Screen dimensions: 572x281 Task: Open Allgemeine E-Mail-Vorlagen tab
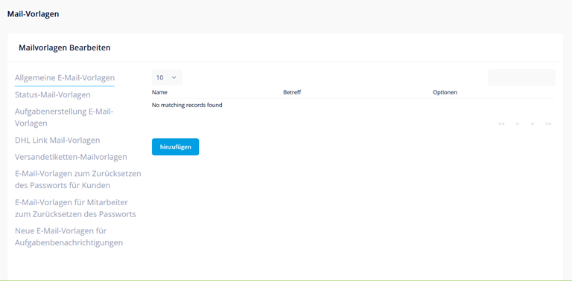pos(65,77)
